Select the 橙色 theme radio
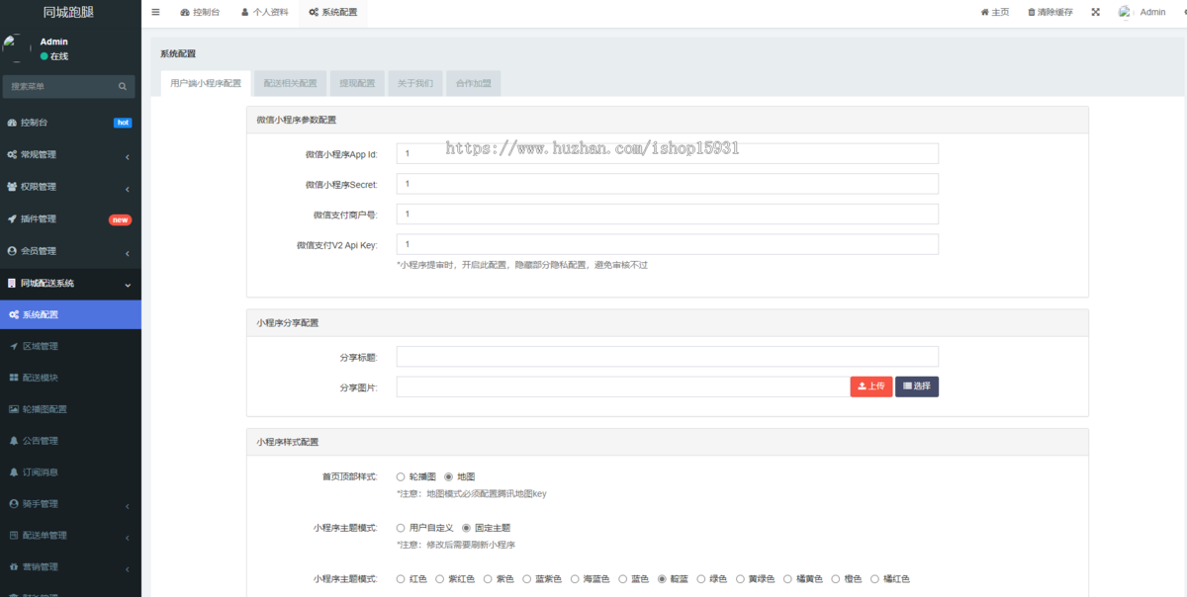1187x597 pixels. click(x=836, y=579)
